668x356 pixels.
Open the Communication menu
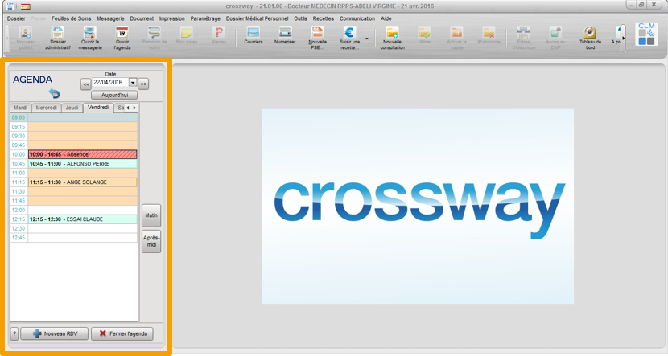357,18
